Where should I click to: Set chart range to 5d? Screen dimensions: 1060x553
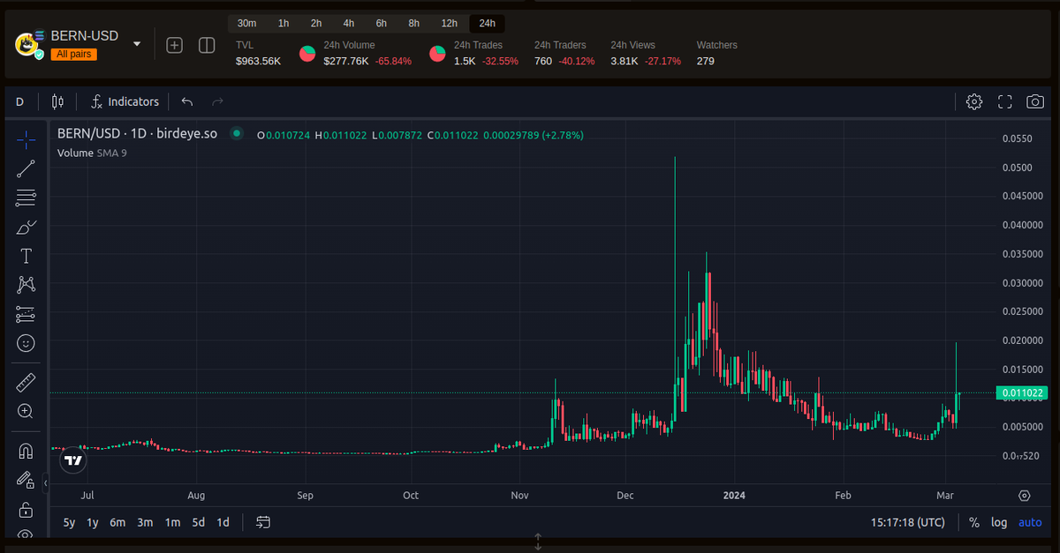coord(199,522)
